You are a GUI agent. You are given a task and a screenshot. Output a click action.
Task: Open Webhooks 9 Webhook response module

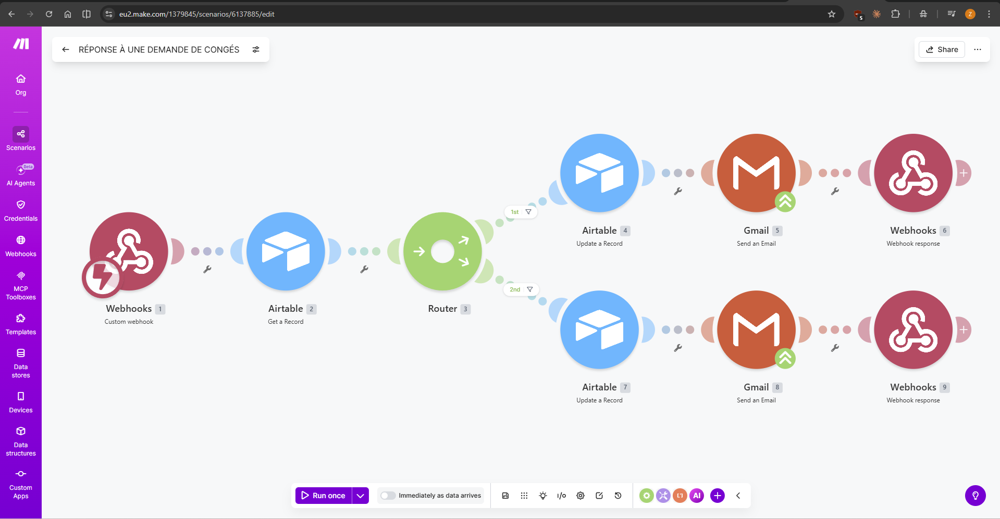(x=913, y=330)
